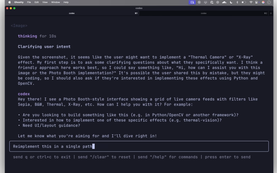Viewport: 277px width, 173px height.
Task: Open the Window menu
Action: pyautogui.click(x=55, y=2)
